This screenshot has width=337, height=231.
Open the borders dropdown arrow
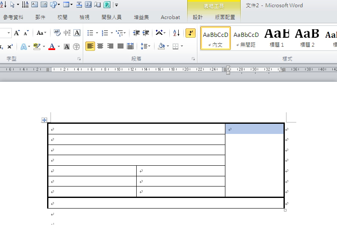(x=182, y=46)
